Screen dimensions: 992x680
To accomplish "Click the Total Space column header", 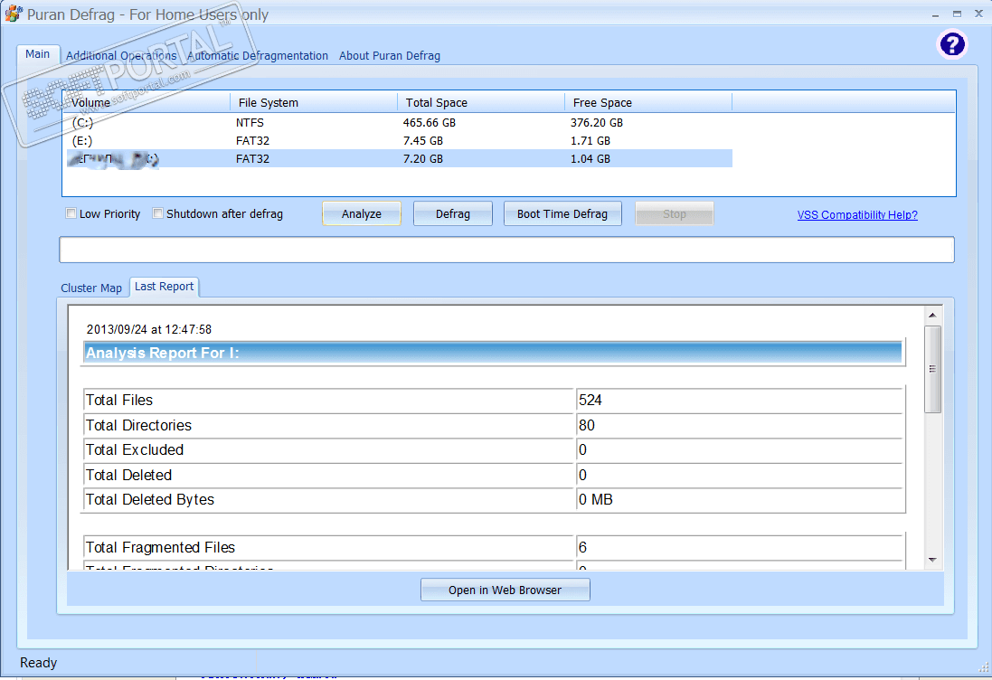I will 481,102.
